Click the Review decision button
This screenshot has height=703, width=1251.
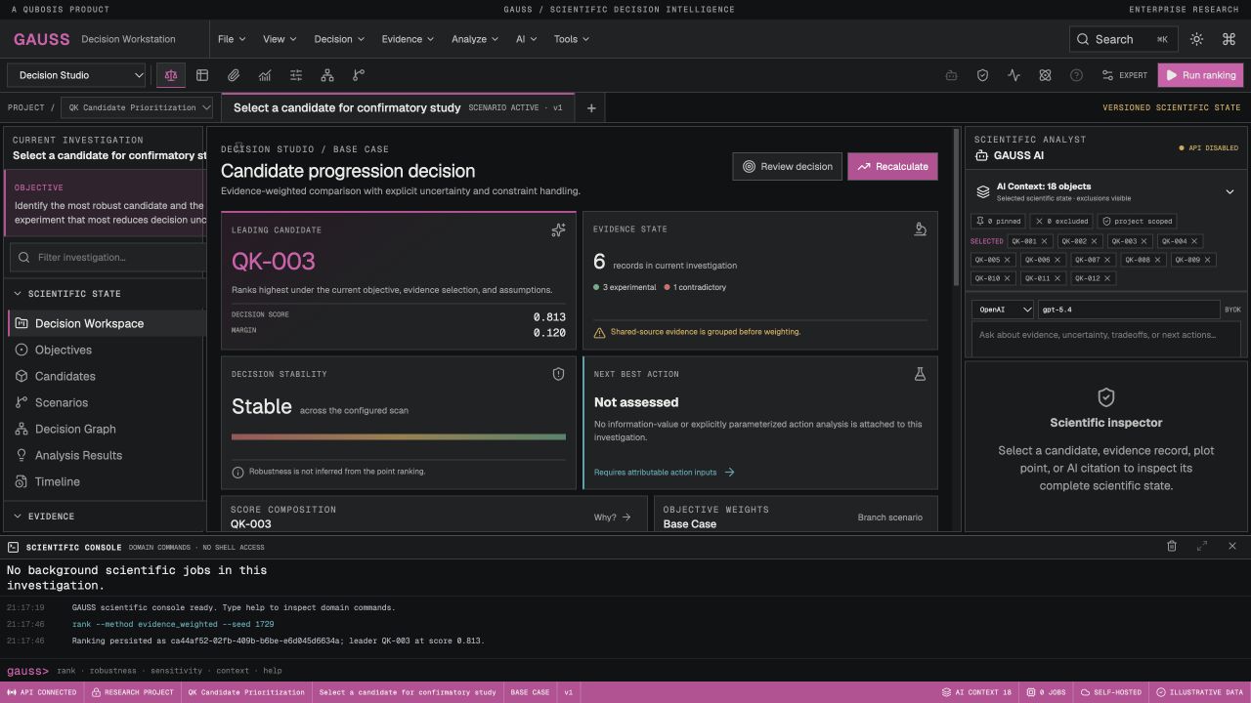[787, 166]
